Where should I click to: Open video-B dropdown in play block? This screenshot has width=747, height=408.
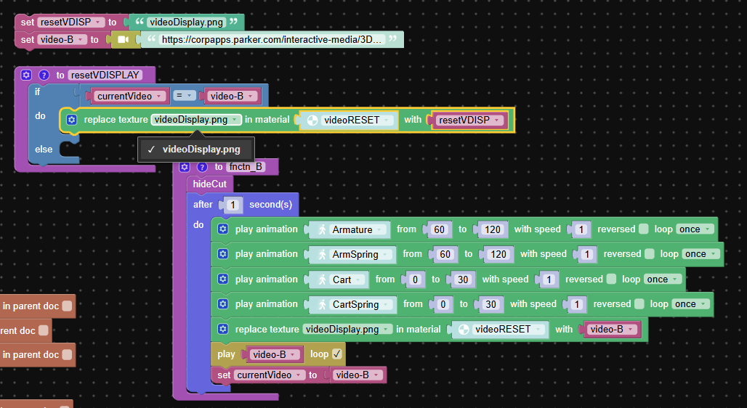(274, 354)
